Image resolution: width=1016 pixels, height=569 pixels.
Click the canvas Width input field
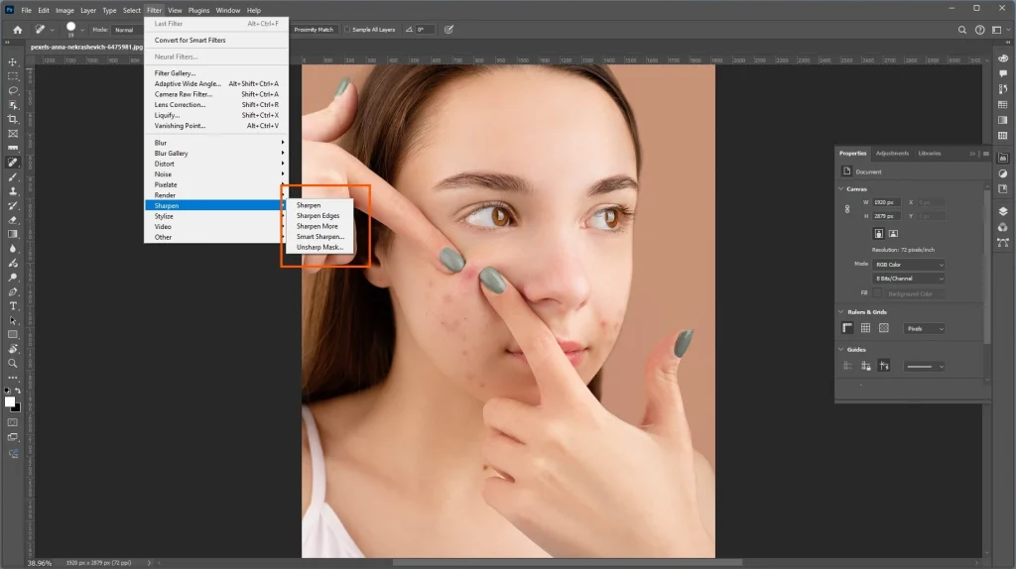[886, 202]
